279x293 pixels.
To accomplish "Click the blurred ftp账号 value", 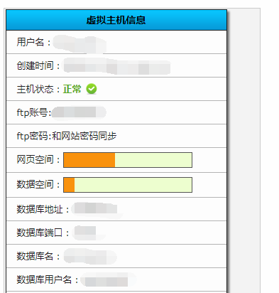I will coord(79,112).
